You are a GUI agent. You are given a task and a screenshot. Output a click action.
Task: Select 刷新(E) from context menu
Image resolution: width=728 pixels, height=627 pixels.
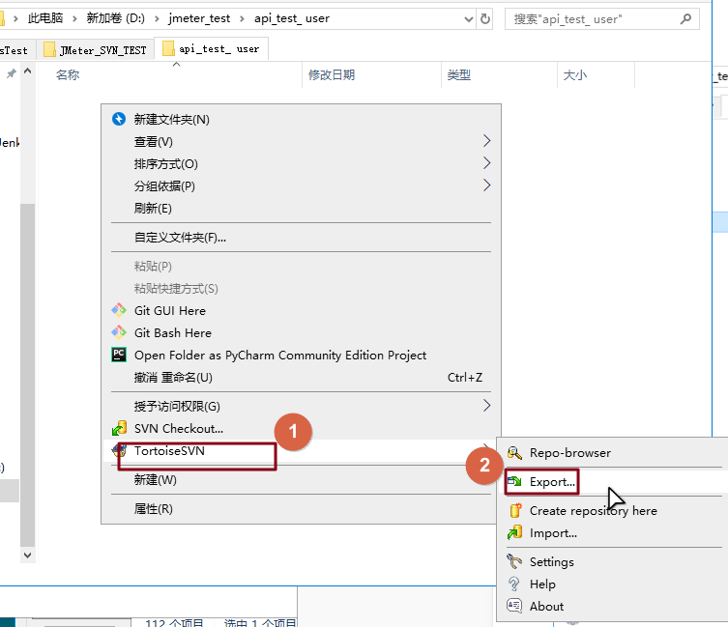coord(302,209)
